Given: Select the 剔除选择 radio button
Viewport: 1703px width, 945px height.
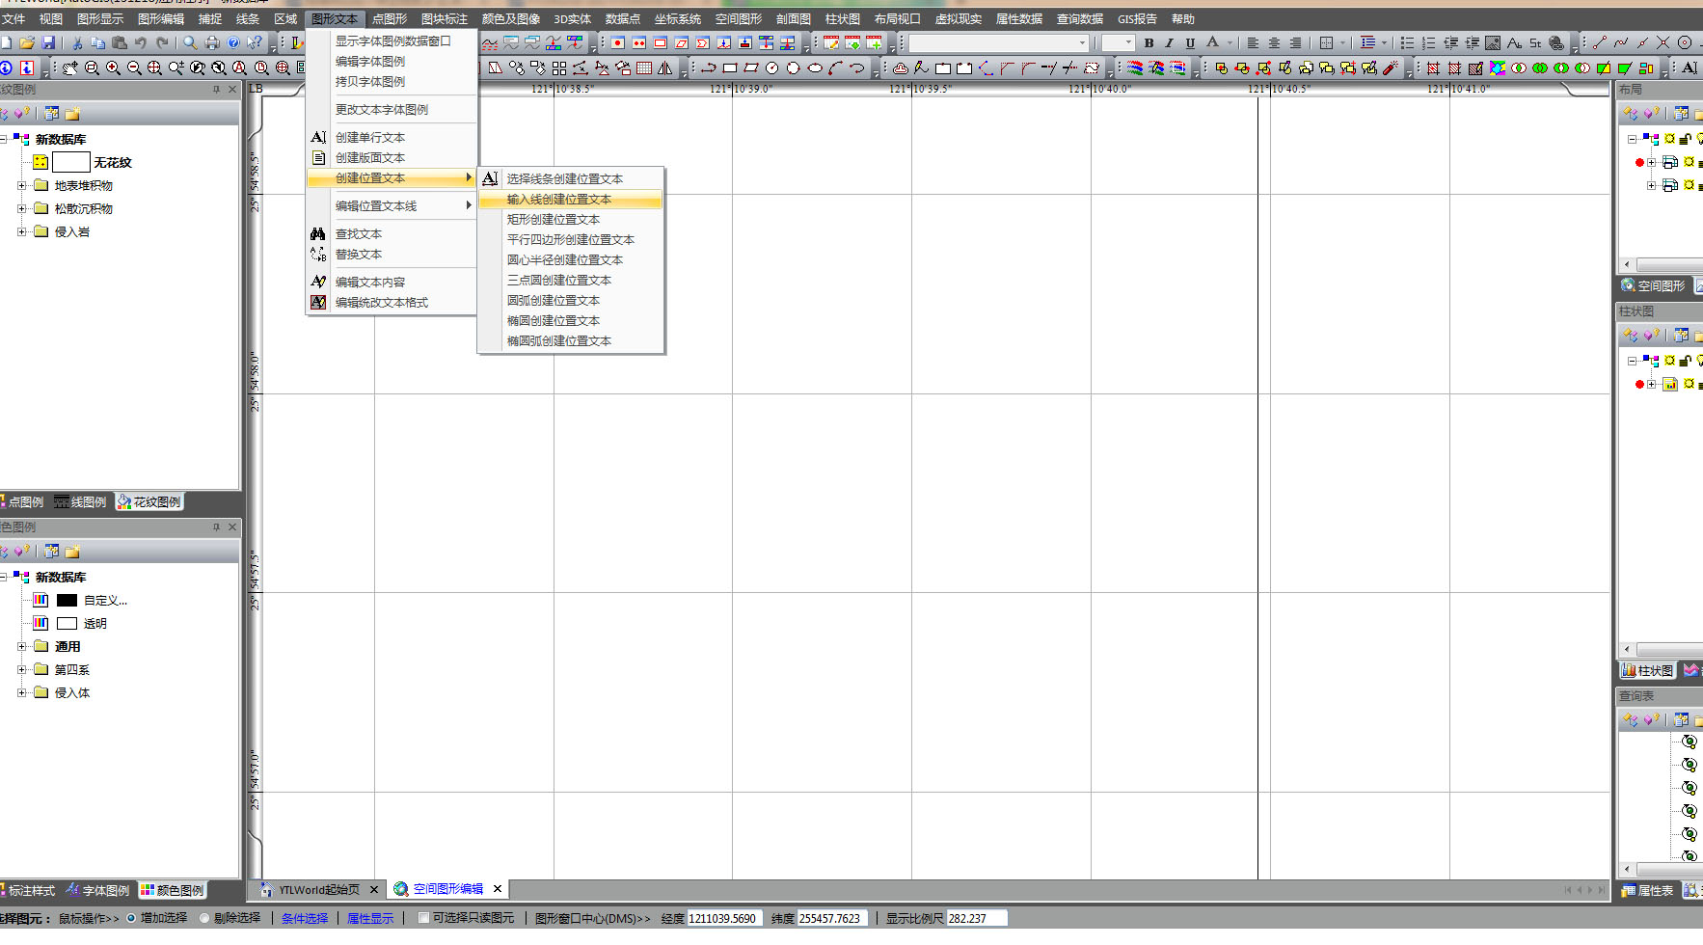Looking at the screenshot, I should click(x=204, y=918).
